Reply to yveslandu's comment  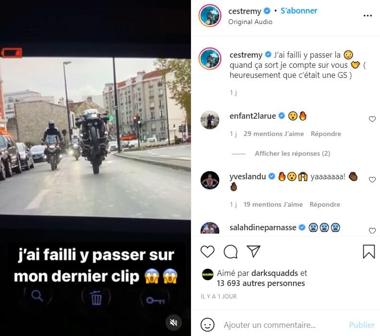(x=325, y=204)
